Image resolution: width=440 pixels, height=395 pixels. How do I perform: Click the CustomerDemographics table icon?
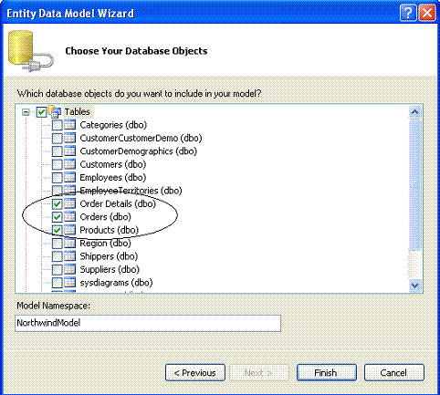coord(70,151)
